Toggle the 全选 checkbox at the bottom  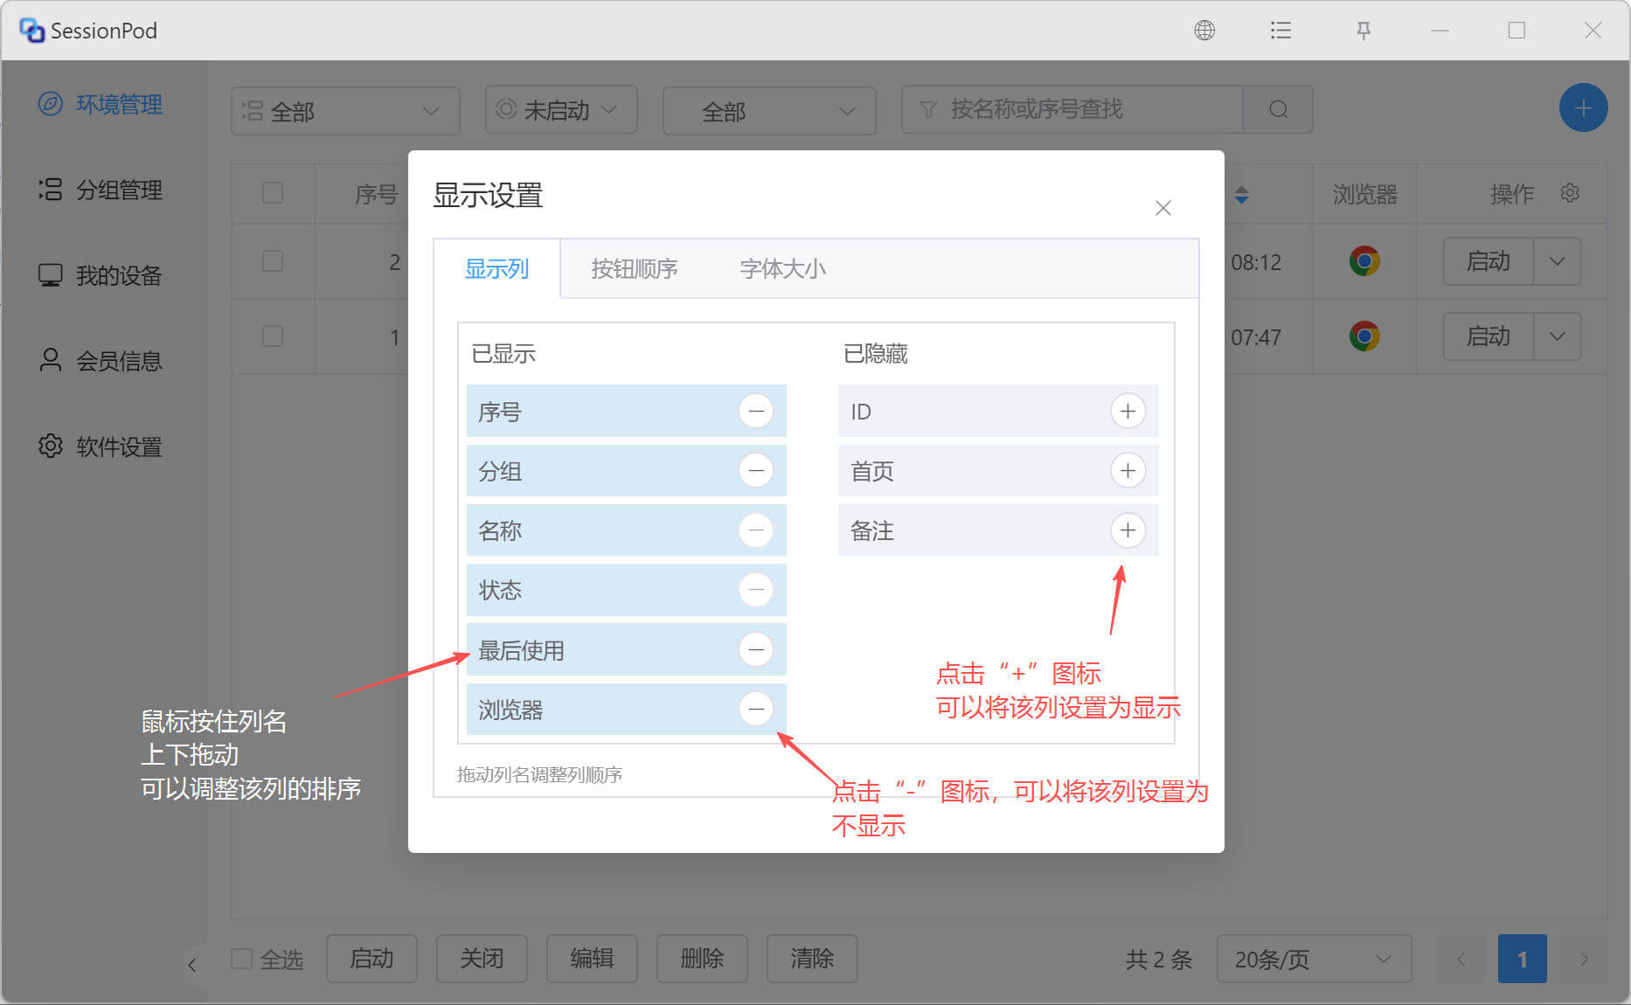coord(241,959)
